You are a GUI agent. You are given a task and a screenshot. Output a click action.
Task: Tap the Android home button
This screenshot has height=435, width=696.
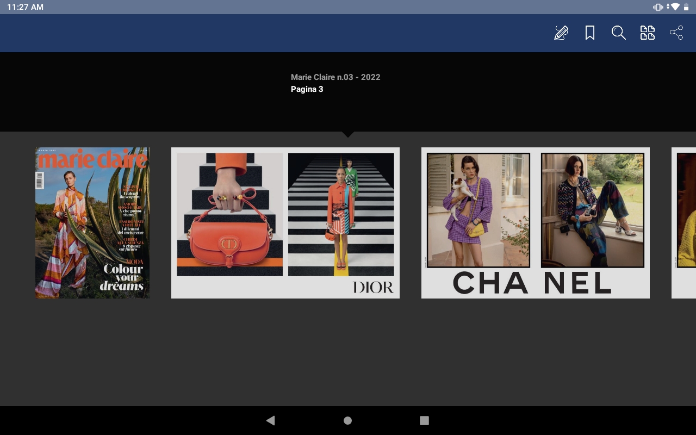point(348,420)
